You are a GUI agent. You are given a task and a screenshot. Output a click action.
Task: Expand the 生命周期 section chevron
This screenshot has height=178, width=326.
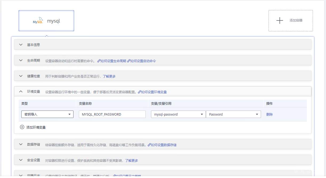(21, 61)
